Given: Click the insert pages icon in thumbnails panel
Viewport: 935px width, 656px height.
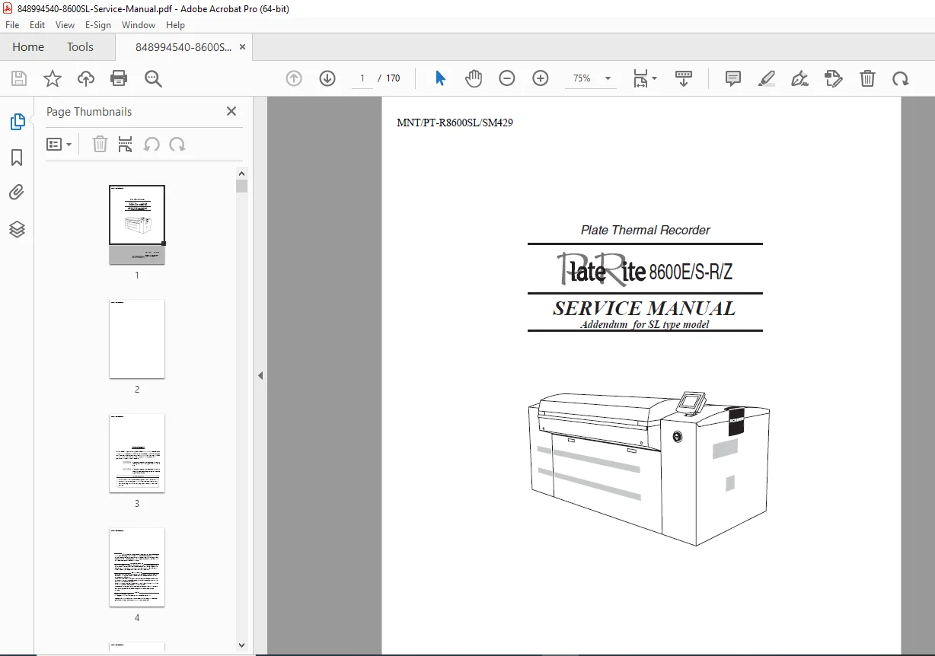Looking at the screenshot, I should (x=126, y=144).
